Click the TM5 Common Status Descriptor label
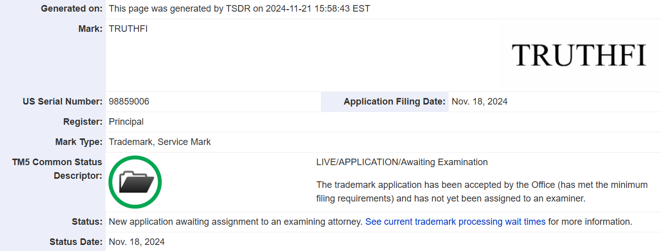The image size is (661, 251). [57, 169]
